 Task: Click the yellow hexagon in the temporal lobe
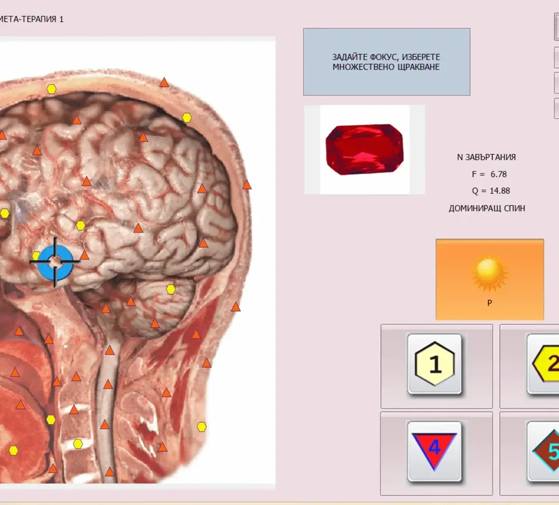pos(80,225)
